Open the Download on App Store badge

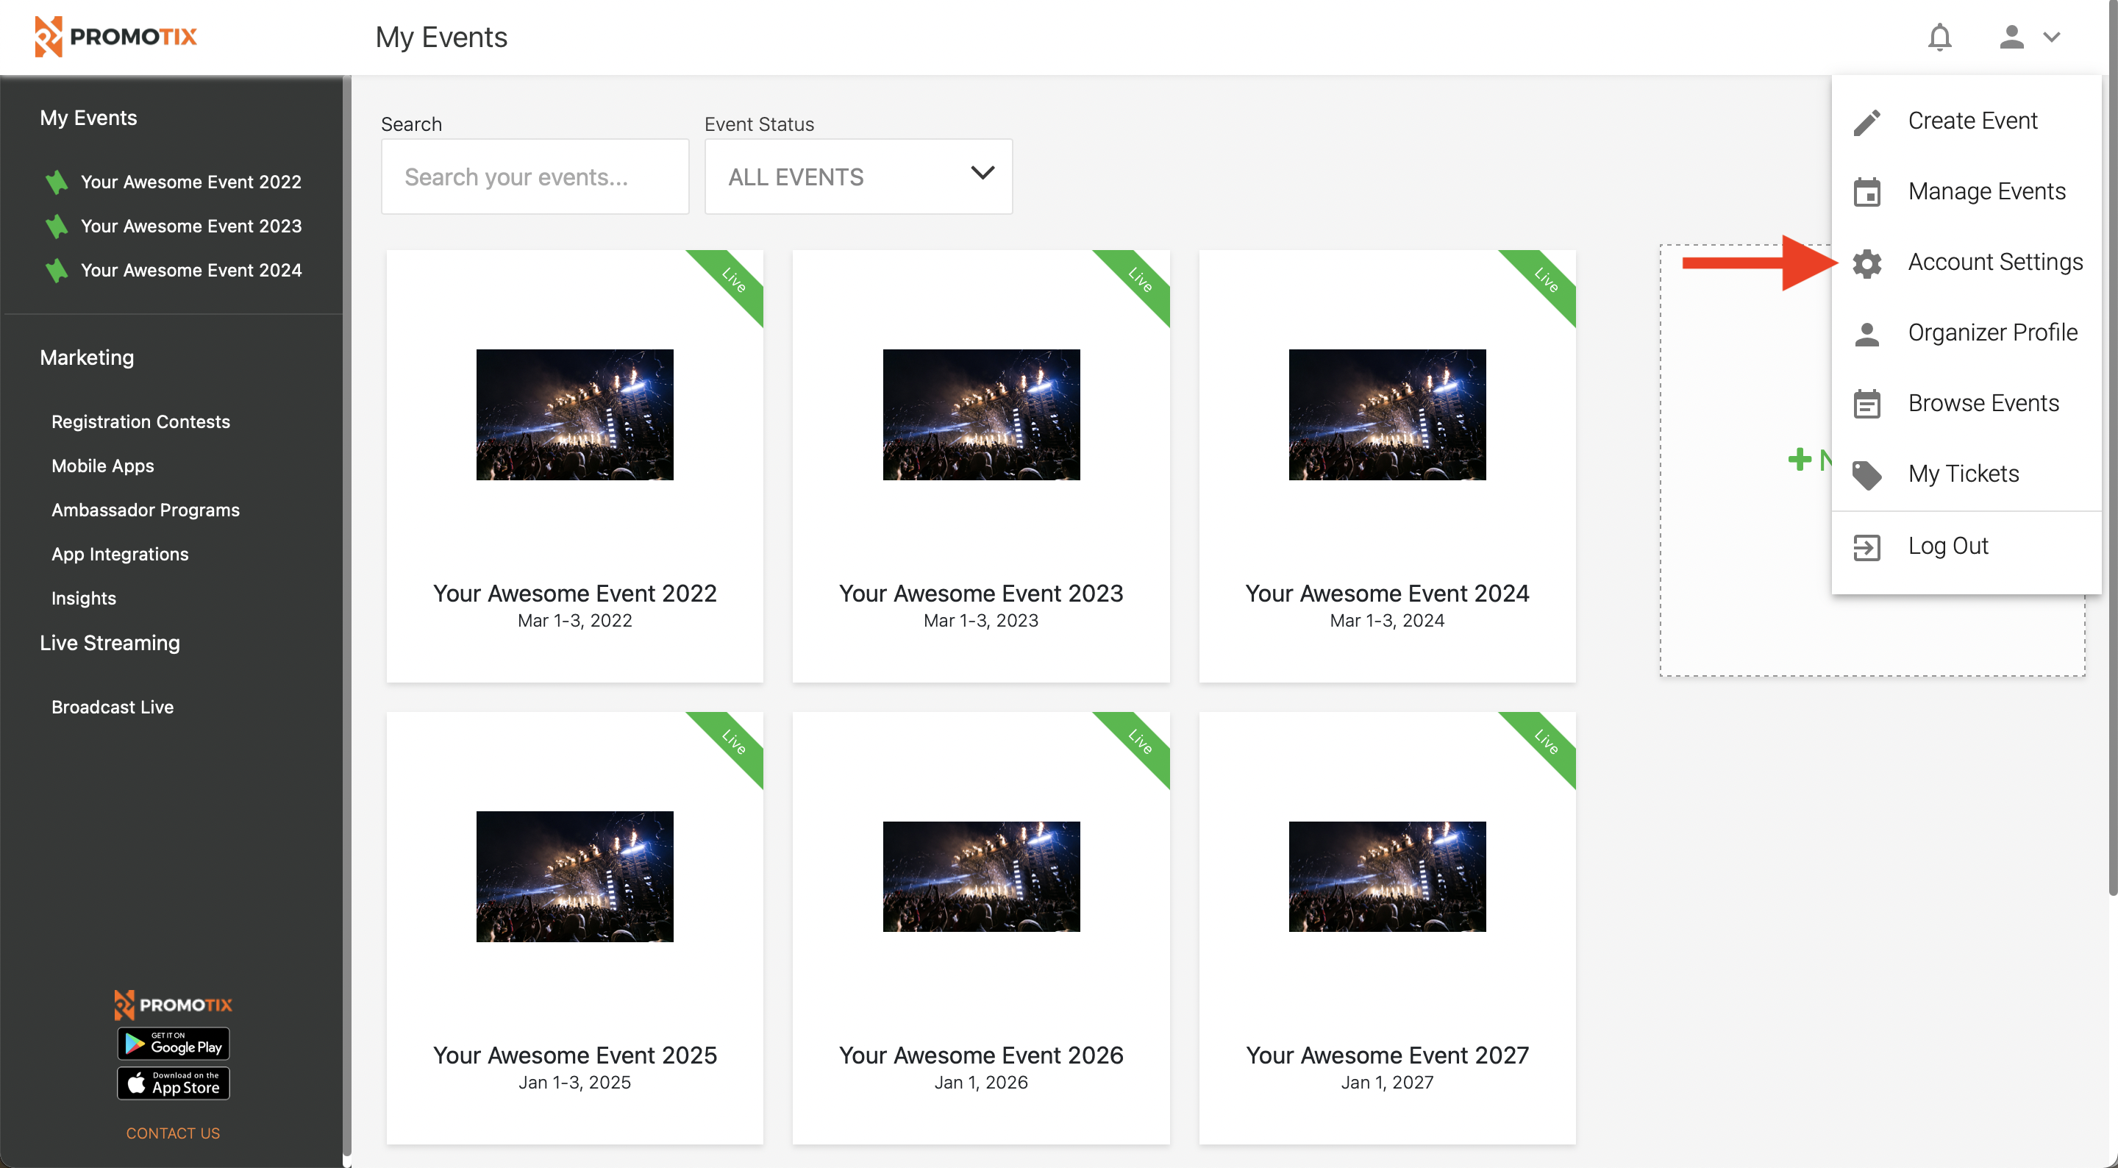click(174, 1083)
